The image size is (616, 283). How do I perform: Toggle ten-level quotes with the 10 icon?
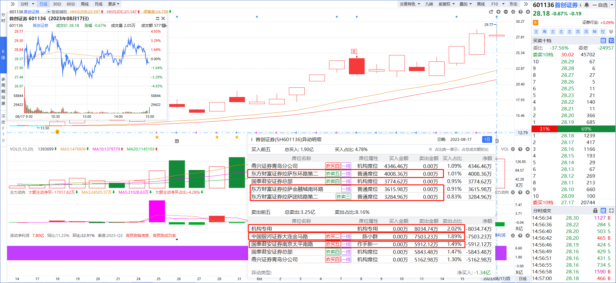point(611,41)
